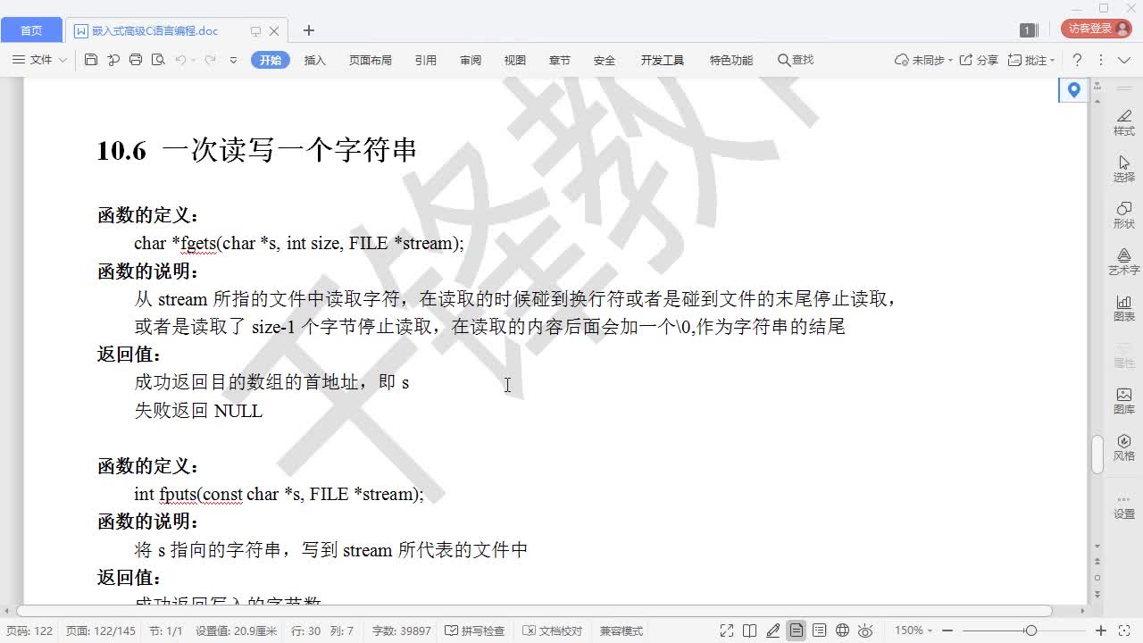Click the Print icon
Screen dimensions: 1143x643
click(136, 60)
